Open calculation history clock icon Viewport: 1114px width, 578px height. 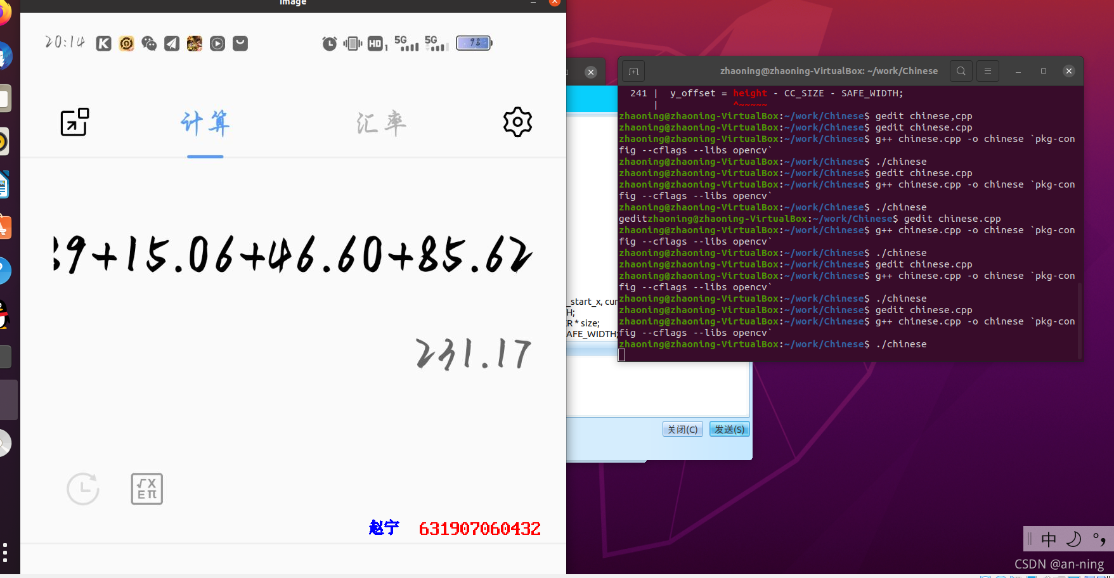[x=83, y=489]
